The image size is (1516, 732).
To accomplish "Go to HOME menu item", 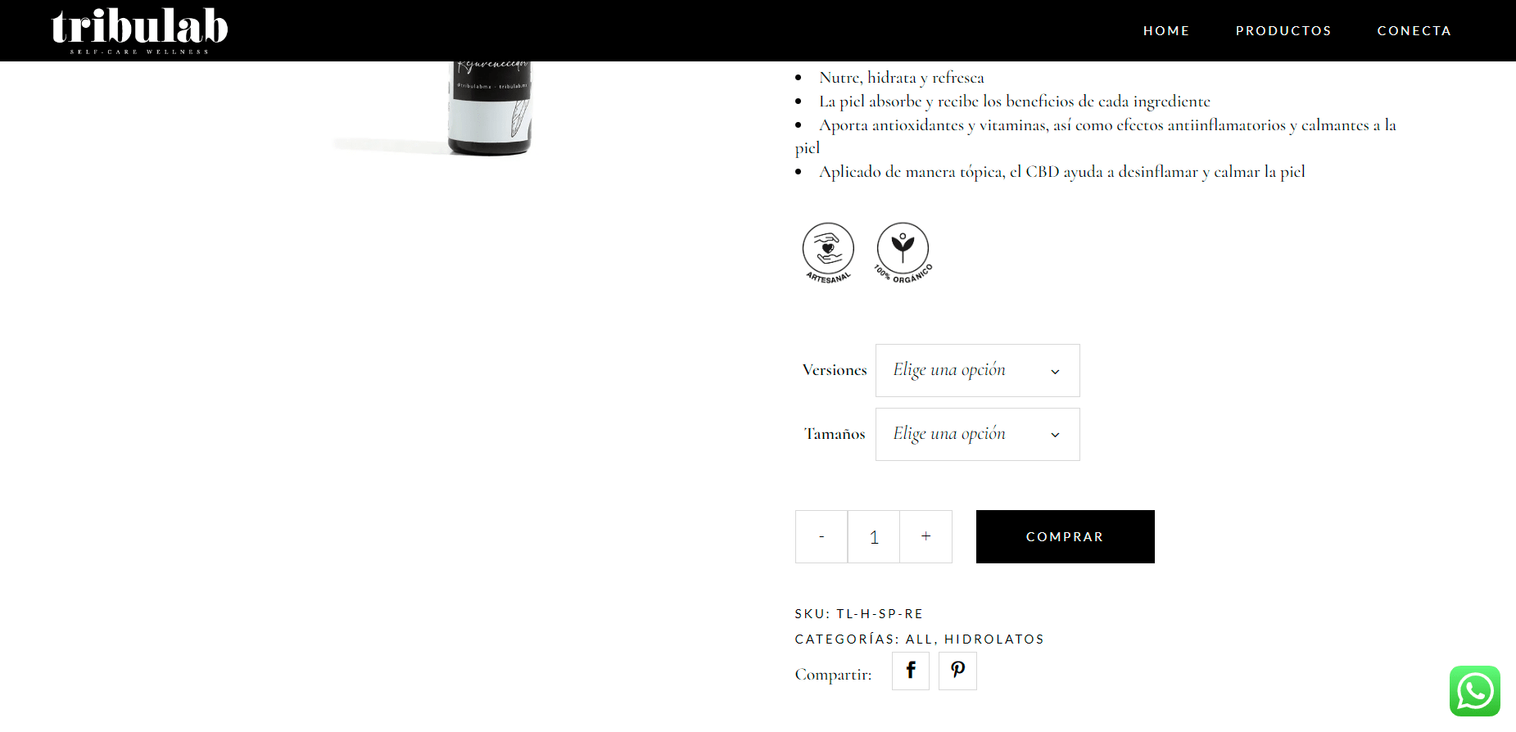I will pos(1166,31).
